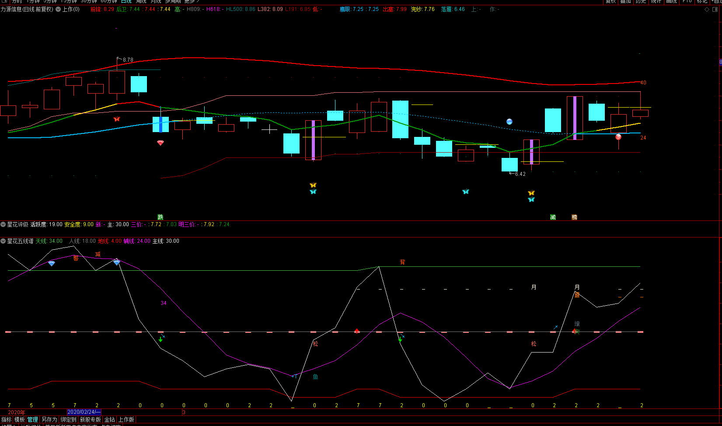The width and height of the screenshot is (722, 426).
Task: Click the 历史 toolbar button
Action: click(641, 2)
